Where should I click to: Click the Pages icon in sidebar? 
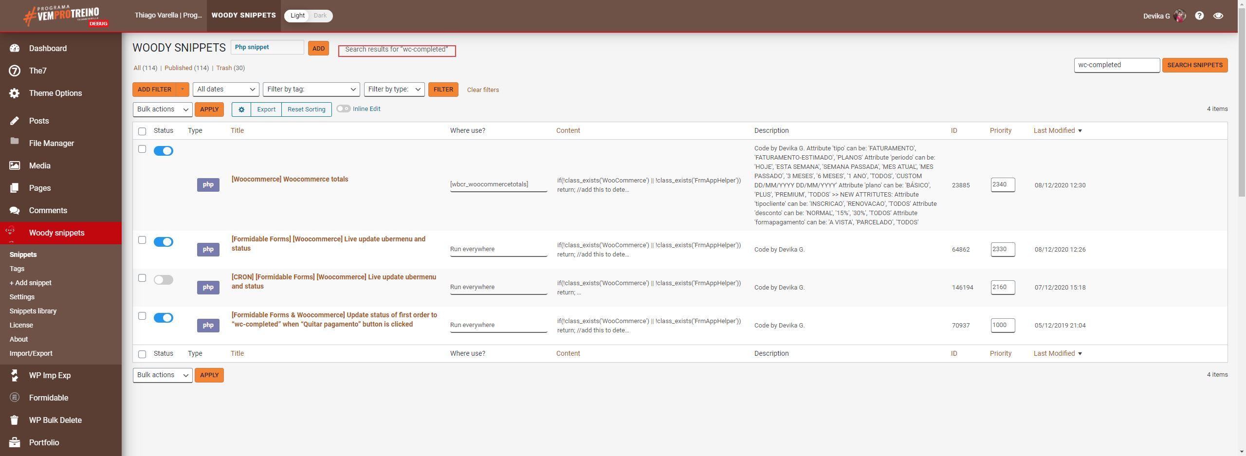coord(15,188)
